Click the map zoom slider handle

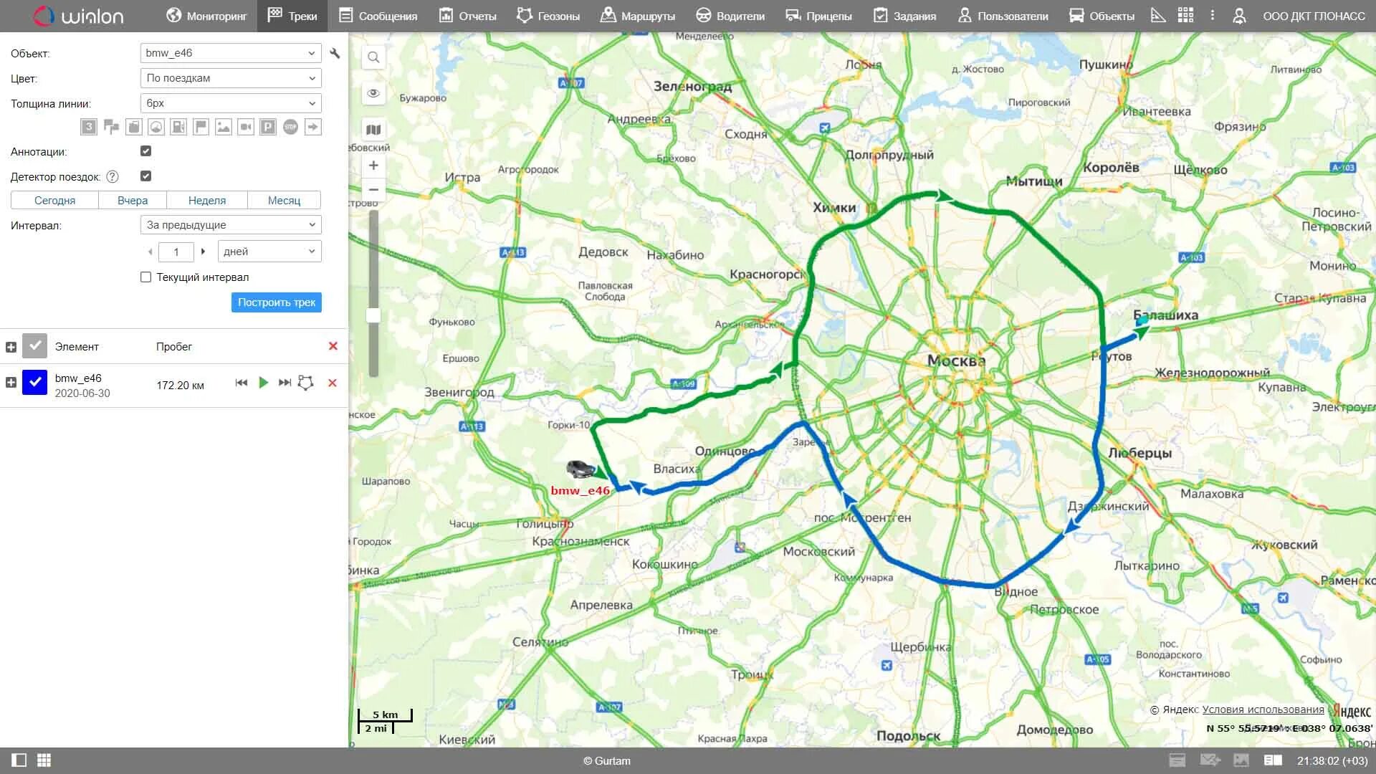point(373,315)
